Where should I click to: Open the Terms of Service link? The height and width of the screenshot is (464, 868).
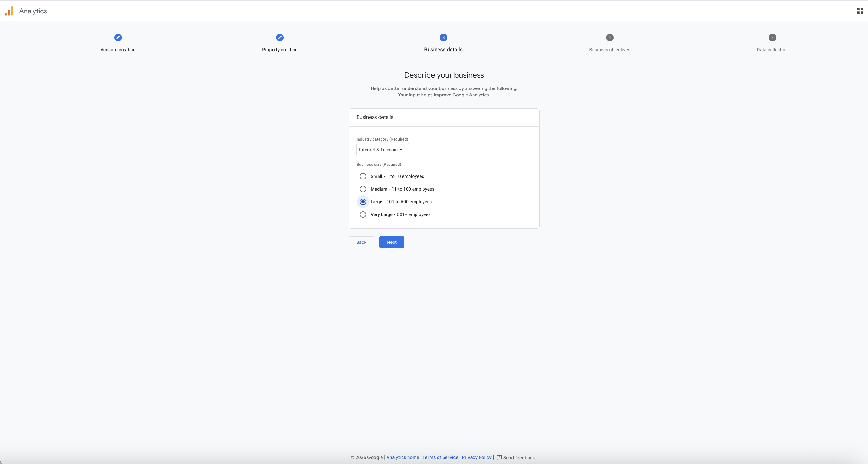coord(440,457)
